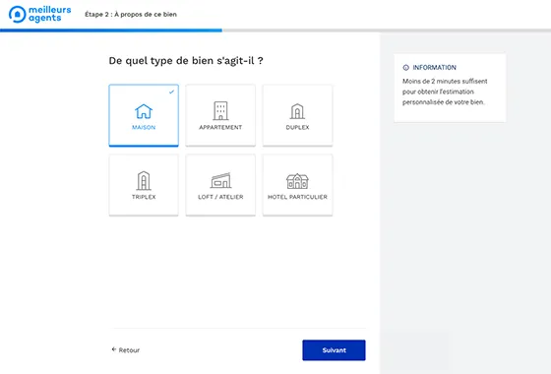Click the question heading 'De quel type de bien'
This screenshot has width=551, height=374.
[186, 61]
